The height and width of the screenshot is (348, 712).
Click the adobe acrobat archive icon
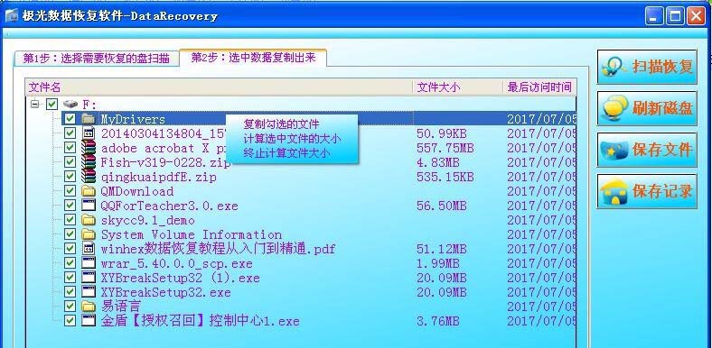(x=88, y=148)
